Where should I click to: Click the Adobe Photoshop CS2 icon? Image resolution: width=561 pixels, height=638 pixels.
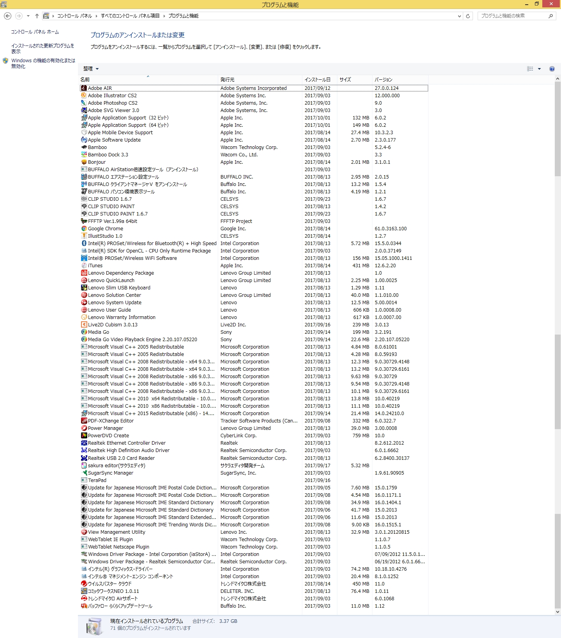coord(84,103)
